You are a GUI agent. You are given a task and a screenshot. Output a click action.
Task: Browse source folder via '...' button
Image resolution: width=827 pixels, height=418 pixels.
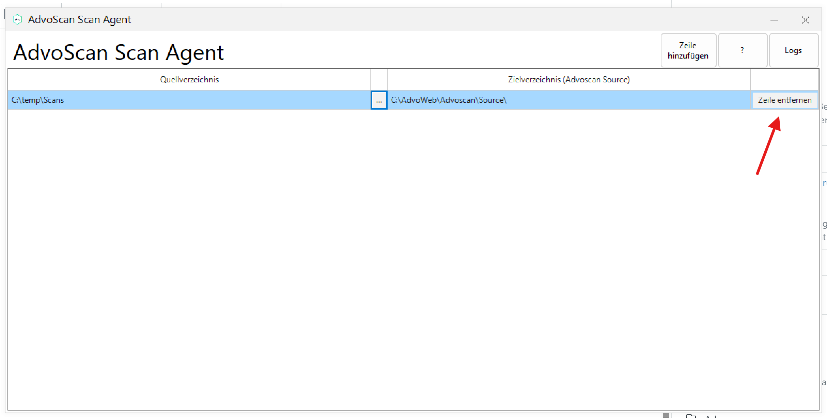(x=379, y=100)
